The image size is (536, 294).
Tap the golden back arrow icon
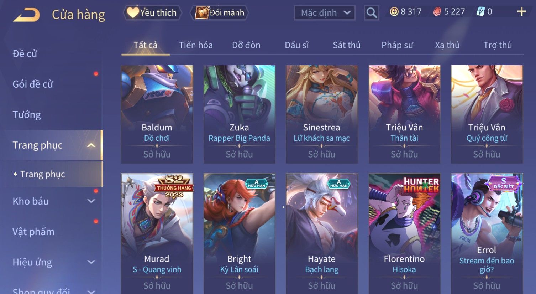click(x=27, y=15)
